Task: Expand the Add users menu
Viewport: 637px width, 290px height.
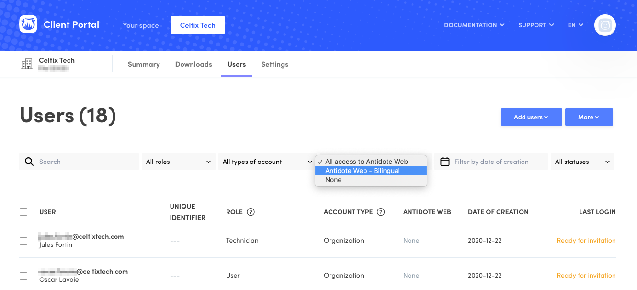Action: [531, 117]
